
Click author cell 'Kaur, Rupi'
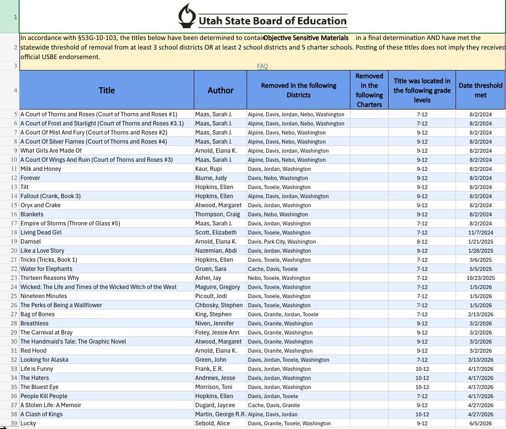tap(220, 169)
